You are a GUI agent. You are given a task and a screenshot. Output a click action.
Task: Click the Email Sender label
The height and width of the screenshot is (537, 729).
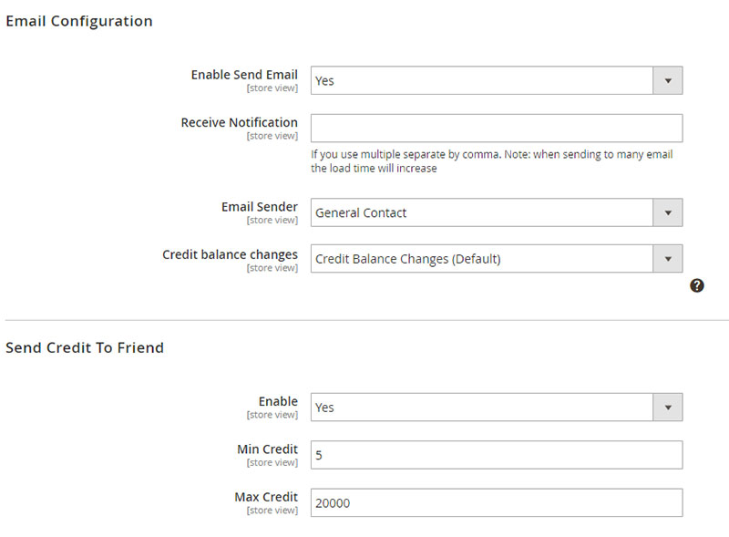(260, 207)
